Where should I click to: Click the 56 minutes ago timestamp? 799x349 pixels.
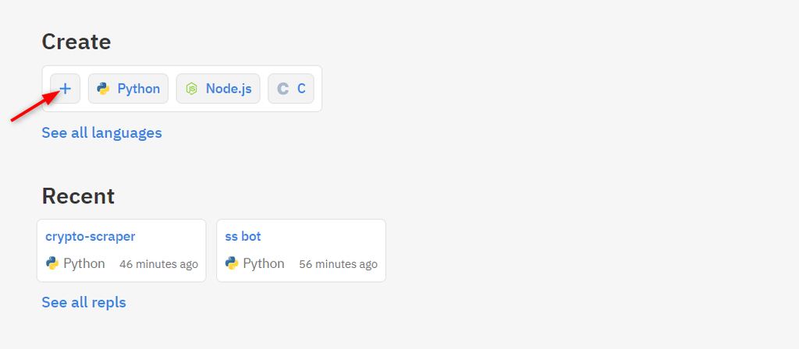click(x=339, y=264)
